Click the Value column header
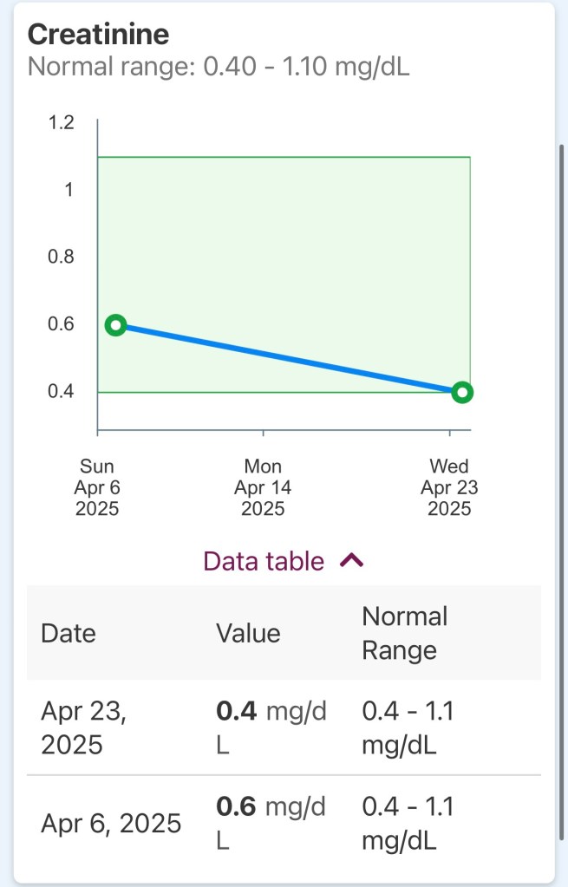The width and height of the screenshot is (568, 887). 248,632
